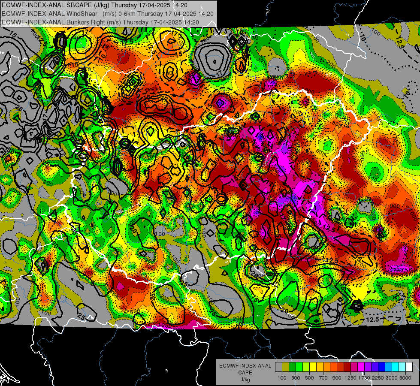Choose the bright green legend swatch
The width and height of the screenshot is (420, 386).
(x=299, y=367)
